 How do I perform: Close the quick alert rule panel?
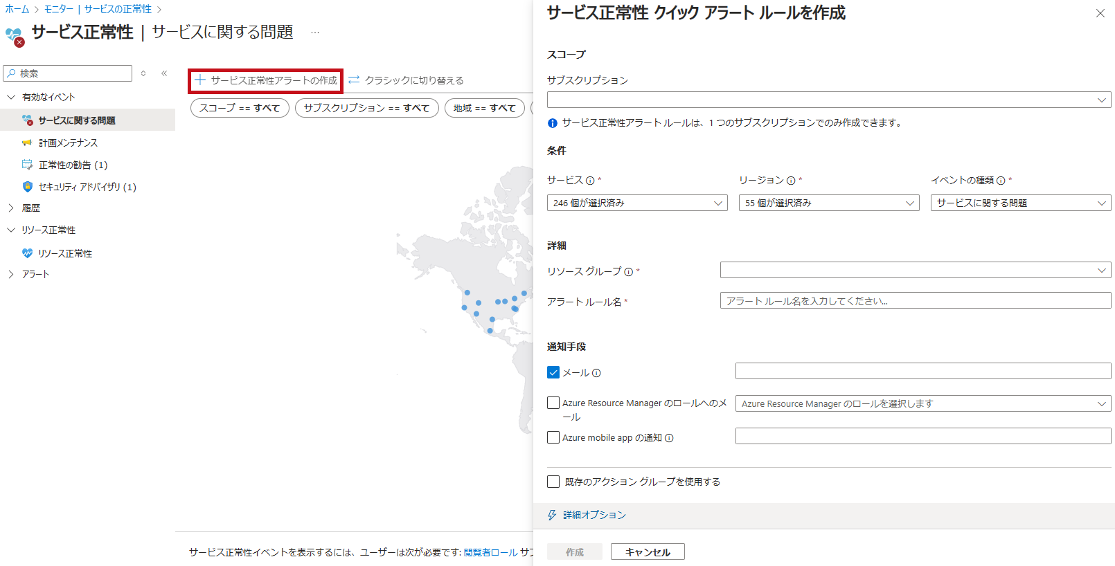tap(1100, 13)
